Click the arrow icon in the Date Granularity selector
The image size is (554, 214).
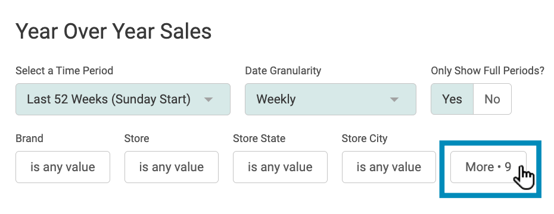pos(394,99)
